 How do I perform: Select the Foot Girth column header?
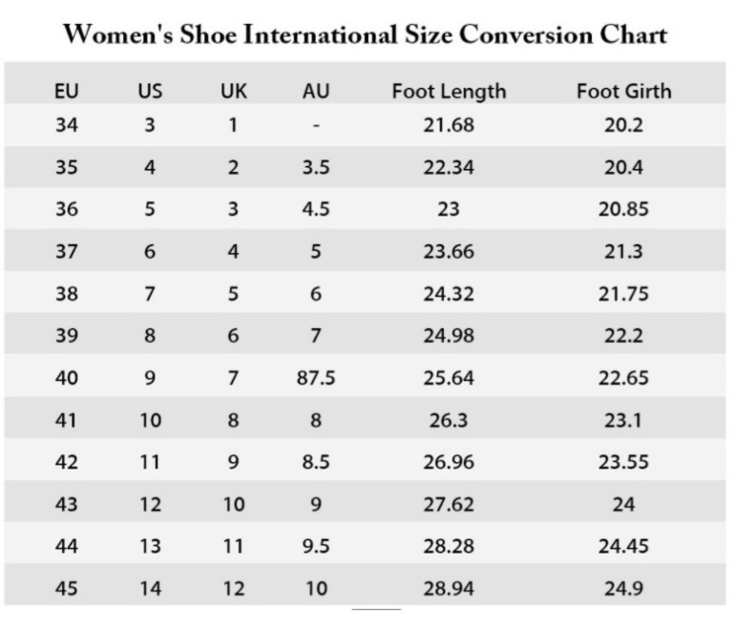[623, 92]
